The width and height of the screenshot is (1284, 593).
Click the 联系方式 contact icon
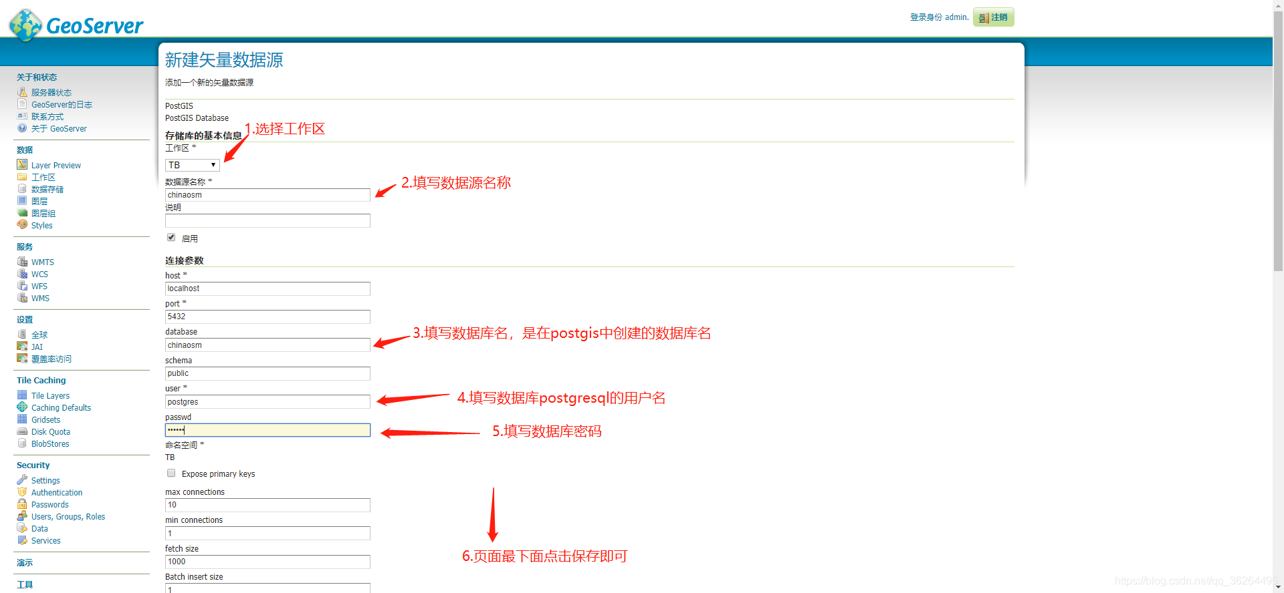pyautogui.click(x=22, y=116)
